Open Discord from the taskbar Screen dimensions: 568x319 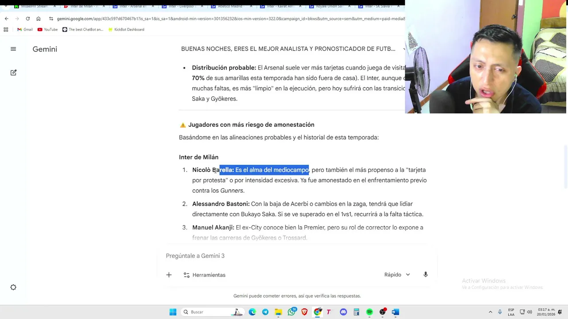pos(343,312)
